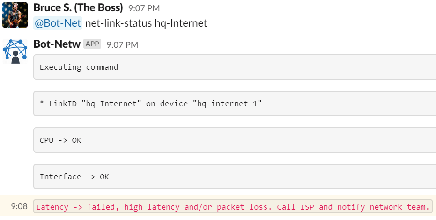
Task: Click the 'OK' status after CPU
Action: [76, 140]
